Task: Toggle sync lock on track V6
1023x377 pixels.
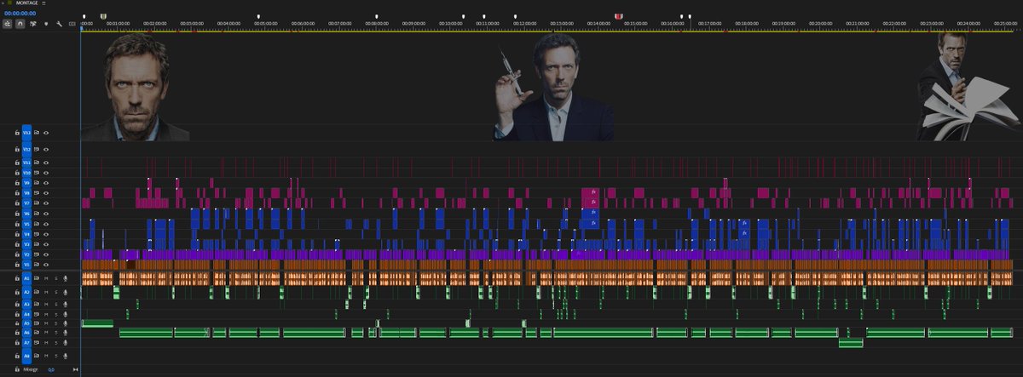Action: coord(37,214)
